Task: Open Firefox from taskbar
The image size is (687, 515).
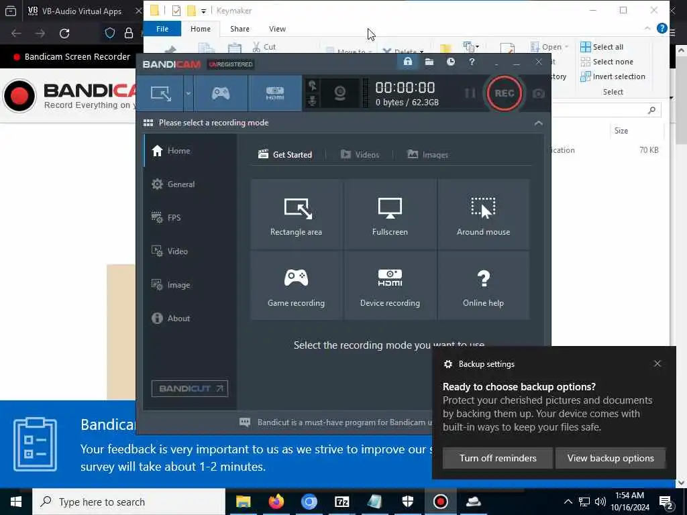Action: [276, 502]
